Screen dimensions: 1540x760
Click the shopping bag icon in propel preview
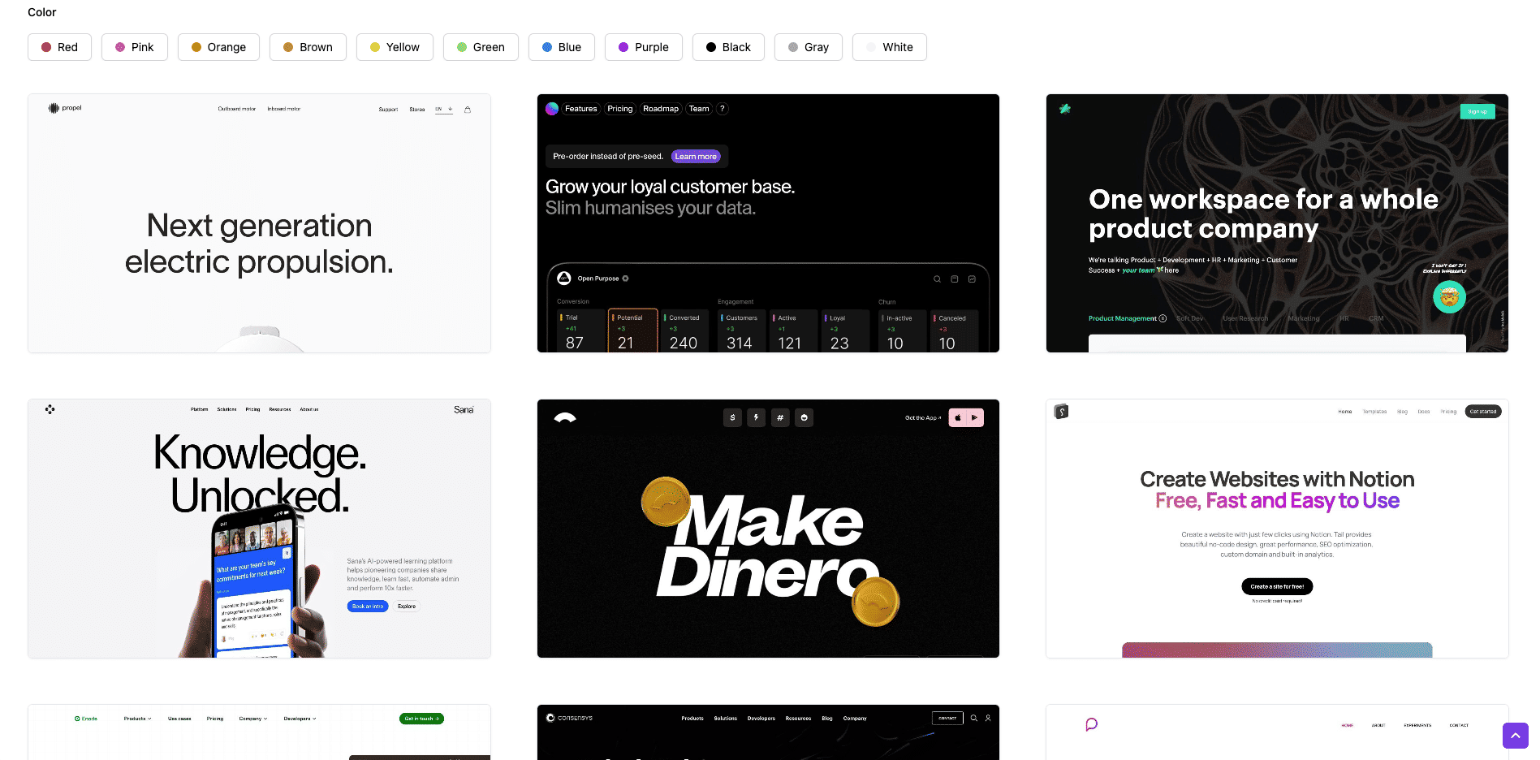(x=468, y=110)
